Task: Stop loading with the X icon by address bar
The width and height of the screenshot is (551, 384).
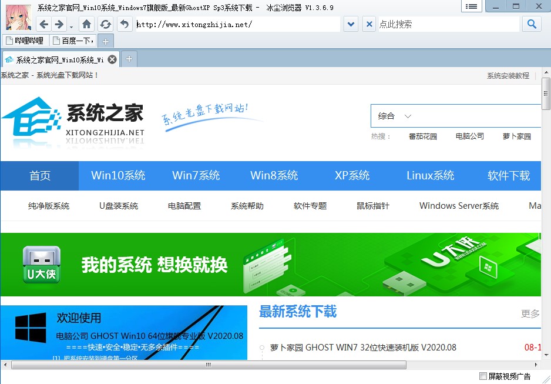Action: pos(369,24)
